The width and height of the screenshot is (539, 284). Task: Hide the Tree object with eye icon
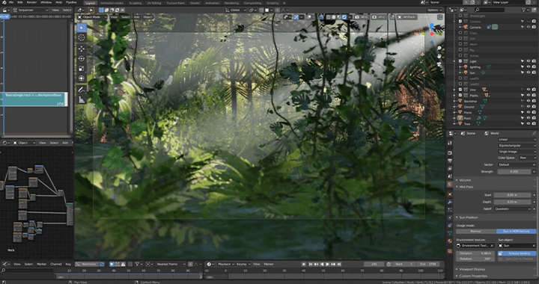coord(529,124)
